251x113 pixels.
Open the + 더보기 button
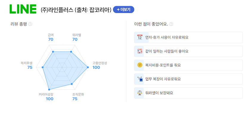(124, 9)
